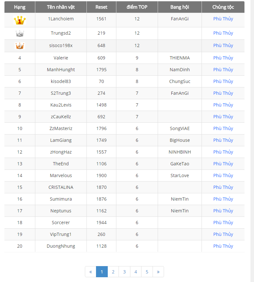Open pagination page 3
The width and height of the screenshot is (254, 282).
124,272
